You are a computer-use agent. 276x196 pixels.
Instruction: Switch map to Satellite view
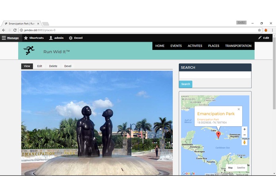(241, 168)
